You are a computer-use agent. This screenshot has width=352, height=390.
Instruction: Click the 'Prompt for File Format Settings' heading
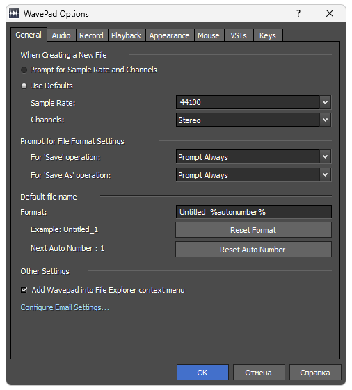pyautogui.click(x=72, y=141)
